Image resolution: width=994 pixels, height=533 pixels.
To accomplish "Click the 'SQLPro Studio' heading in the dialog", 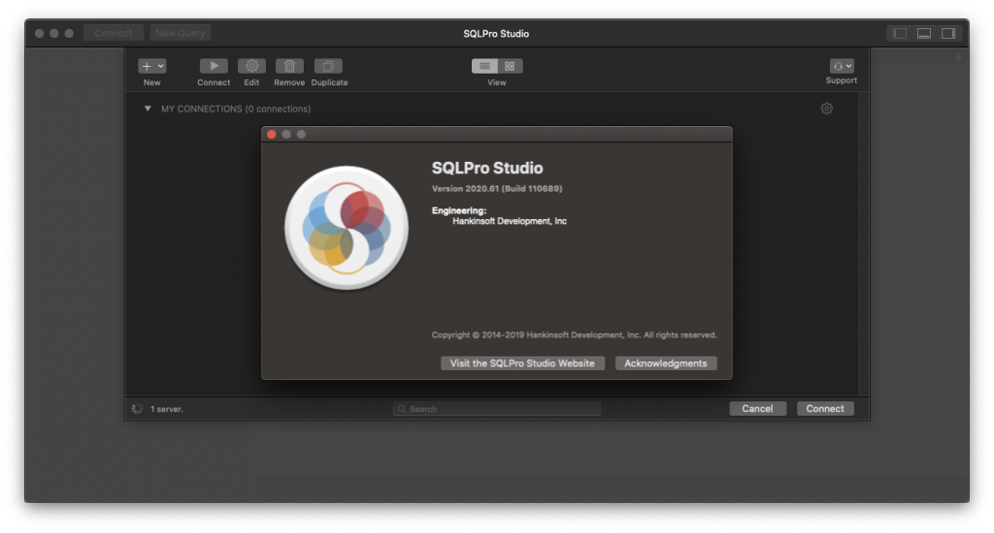I will click(487, 168).
